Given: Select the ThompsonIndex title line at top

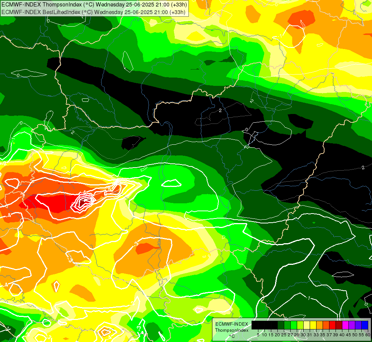Looking at the screenshot, I should (x=94, y=4).
